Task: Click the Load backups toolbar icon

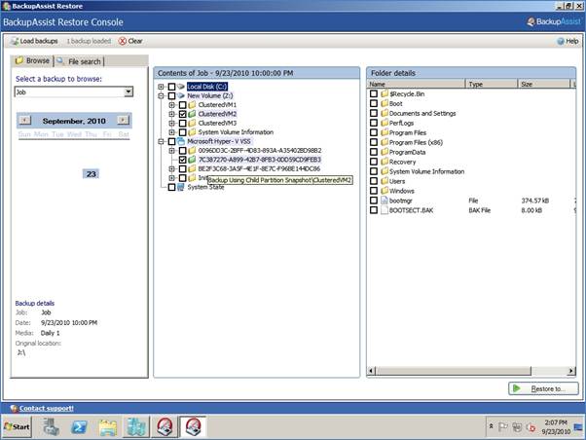Action: pyautogui.click(x=15, y=41)
